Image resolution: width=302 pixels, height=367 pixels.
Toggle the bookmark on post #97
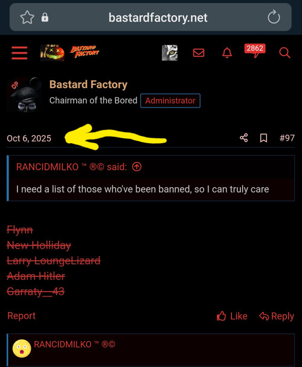pos(263,138)
